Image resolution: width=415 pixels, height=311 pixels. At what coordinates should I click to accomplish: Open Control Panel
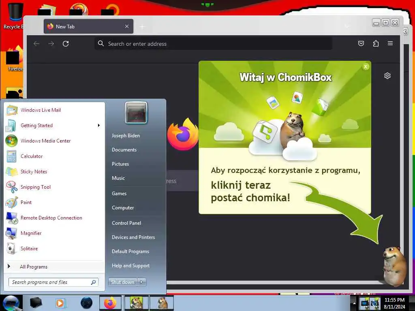[126, 223]
